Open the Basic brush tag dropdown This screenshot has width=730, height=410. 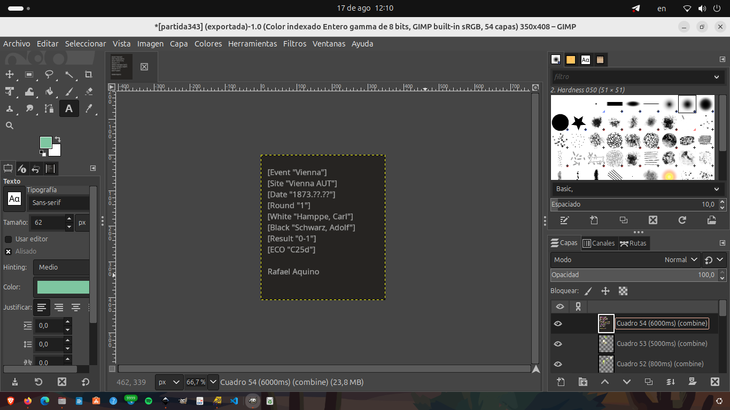coord(638,189)
